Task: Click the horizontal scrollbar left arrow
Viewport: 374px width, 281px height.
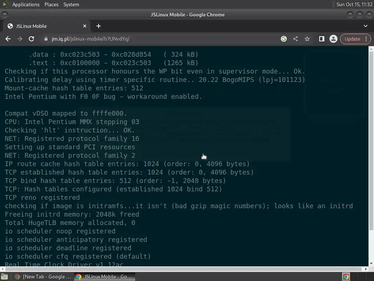Action: tap(3, 269)
